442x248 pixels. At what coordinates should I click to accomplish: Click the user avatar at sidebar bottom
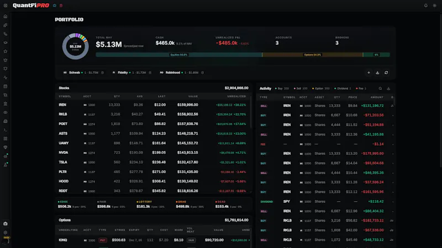point(6,241)
